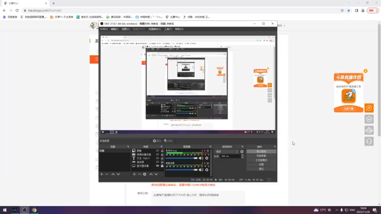This screenshot has height=214, width=381.
Task: Remove the selected scene with minus icon
Action: 107,174
